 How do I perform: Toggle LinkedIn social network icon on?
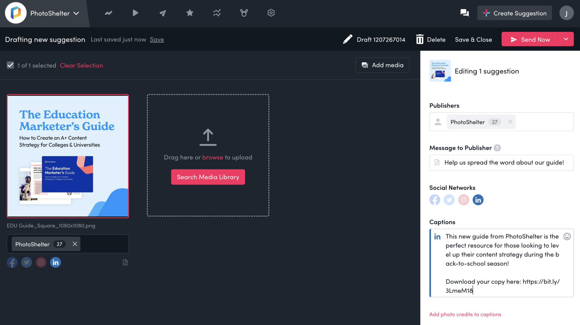pyautogui.click(x=478, y=199)
